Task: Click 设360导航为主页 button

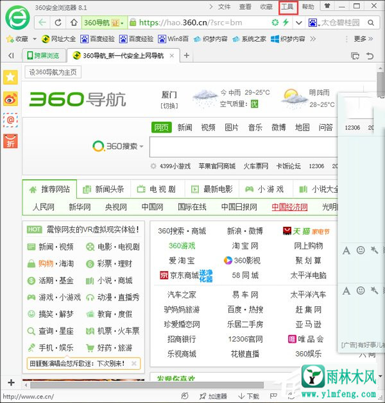Action: [53, 72]
